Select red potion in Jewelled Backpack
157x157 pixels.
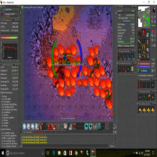pos(124,69)
